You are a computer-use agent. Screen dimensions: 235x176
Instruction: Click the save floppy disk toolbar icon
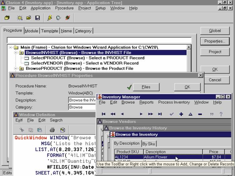click(x=38, y=18)
